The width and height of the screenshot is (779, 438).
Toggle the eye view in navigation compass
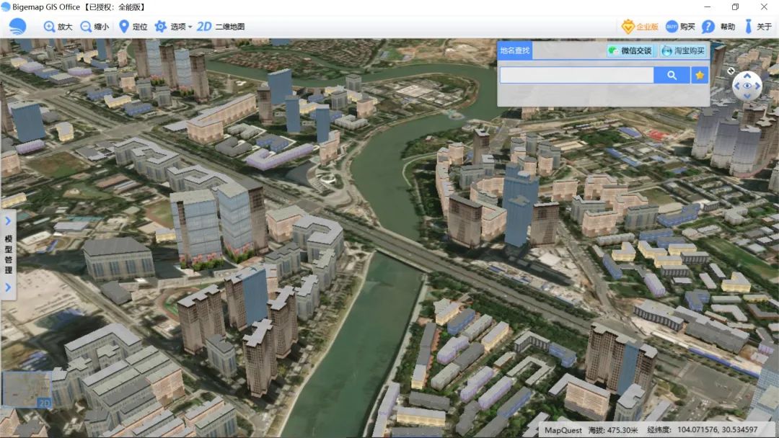(747, 86)
